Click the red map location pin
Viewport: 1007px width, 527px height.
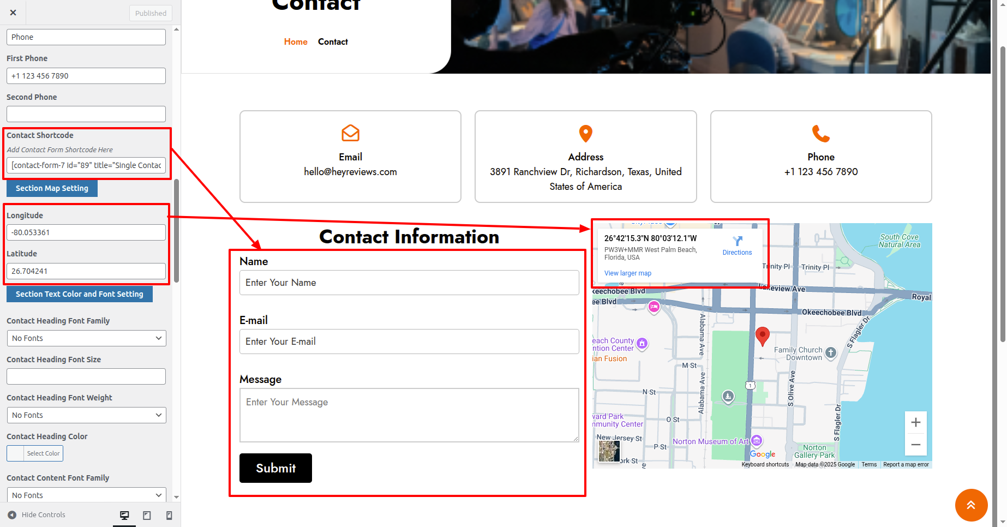pyautogui.click(x=762, y=336)
